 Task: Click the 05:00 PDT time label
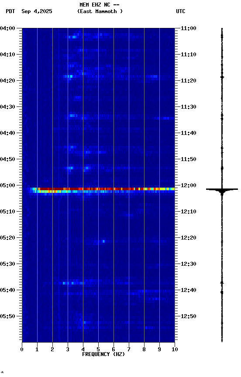7,185
